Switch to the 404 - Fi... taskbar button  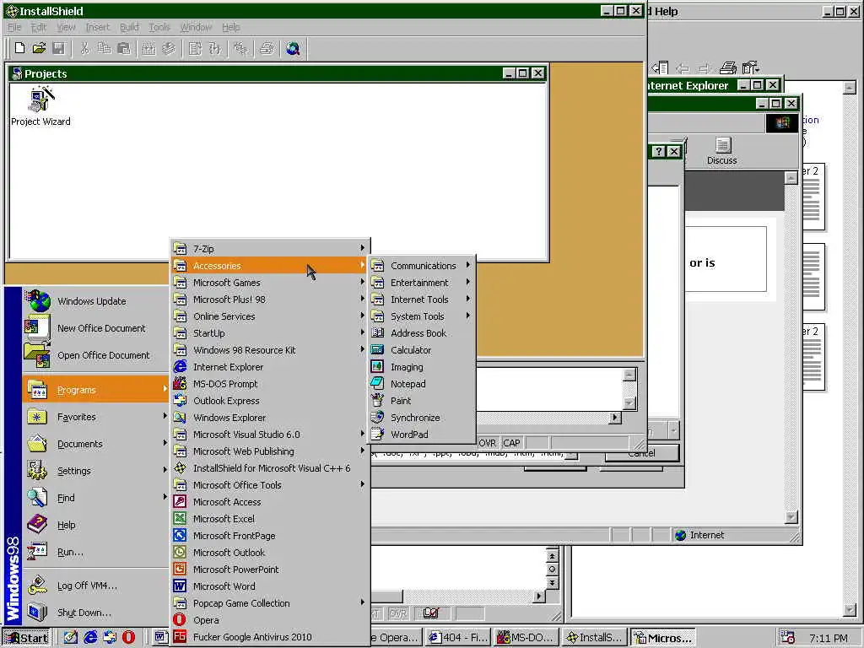click(458, 638)
